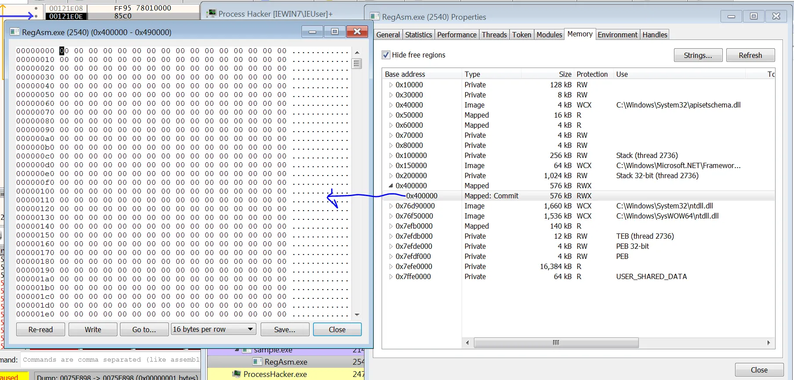Image resolution: width=794 pixels, height=380 pixels.
Task: Select the 0x50000 Mapped 16 kB row
Action: (578, 115)
